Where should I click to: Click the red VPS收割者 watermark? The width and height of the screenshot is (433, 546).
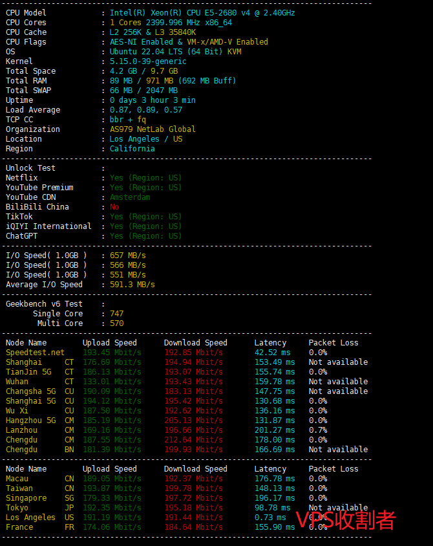click(345, 519)
